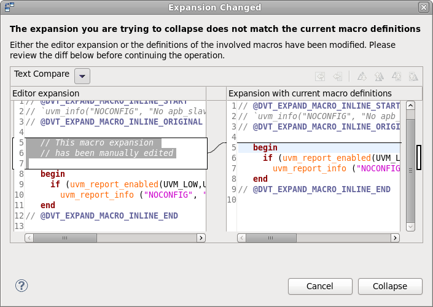This screenshot has height=307, width=433.
Task: Click Copy Current Change from Right to Left icon
Action: [x=337, y=77]
